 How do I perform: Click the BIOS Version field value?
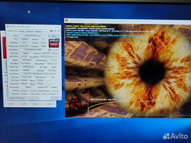click(33, 50)
